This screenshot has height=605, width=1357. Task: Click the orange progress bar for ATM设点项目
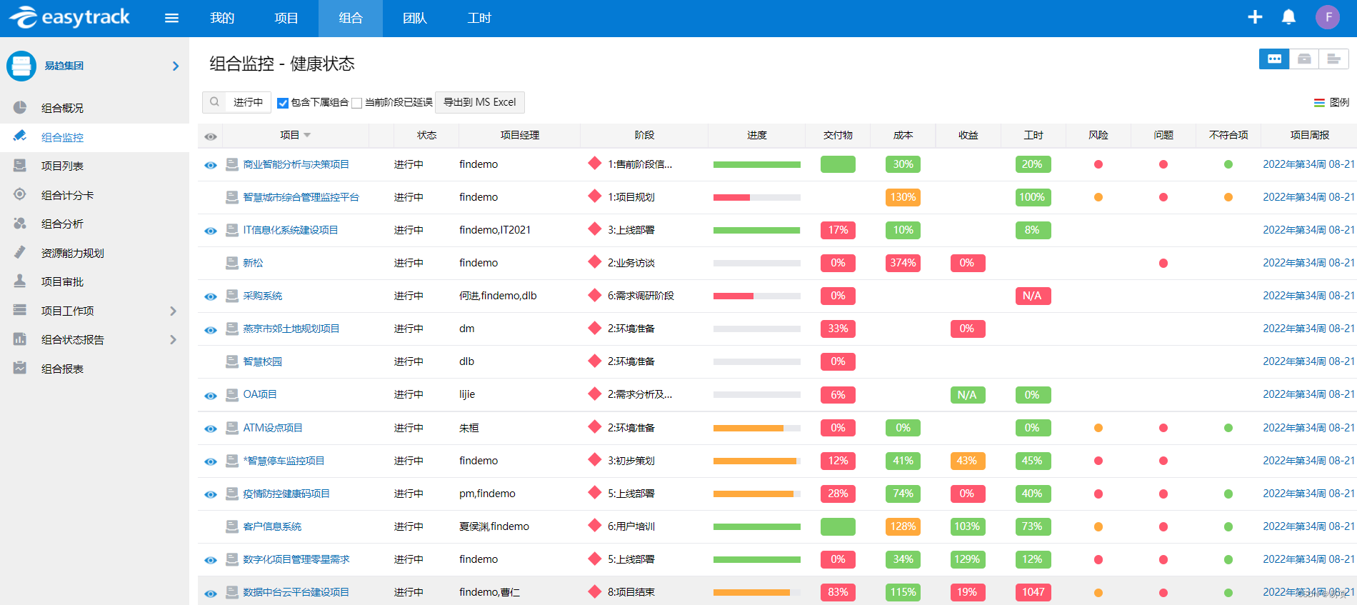pyautogui.click(x=757, y=428)
